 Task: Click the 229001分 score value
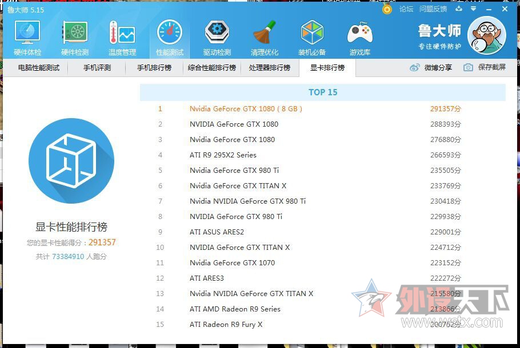coord(446,232)
